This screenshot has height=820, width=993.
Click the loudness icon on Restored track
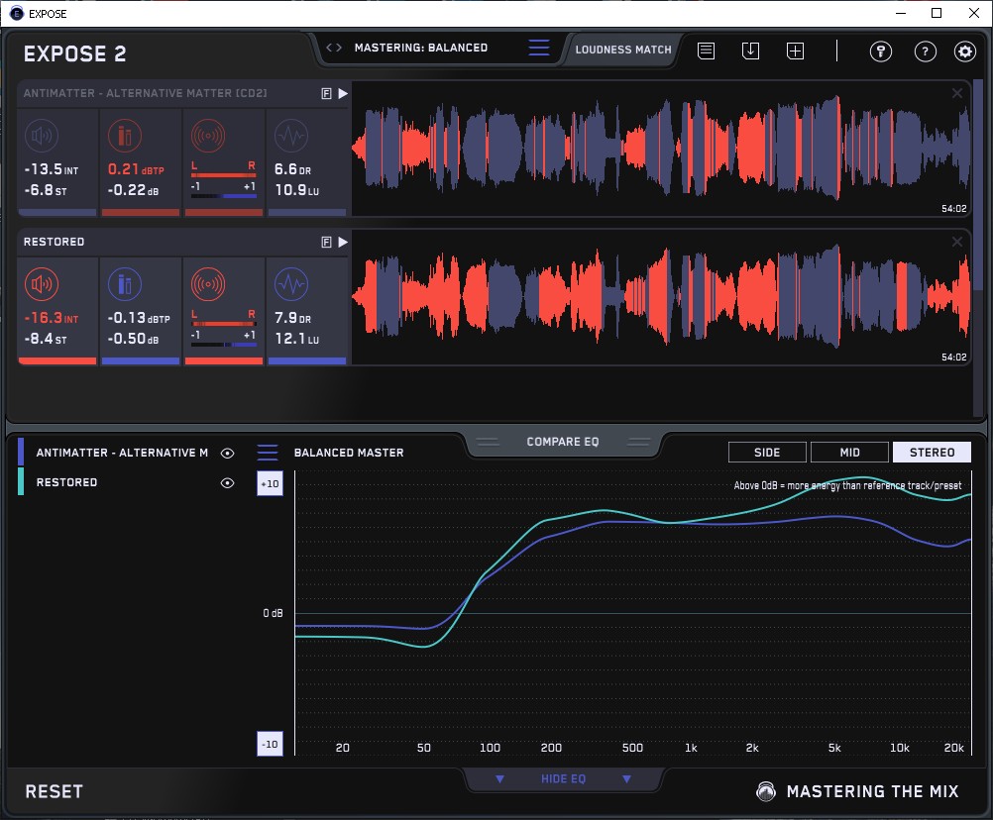tap(42, 284)
